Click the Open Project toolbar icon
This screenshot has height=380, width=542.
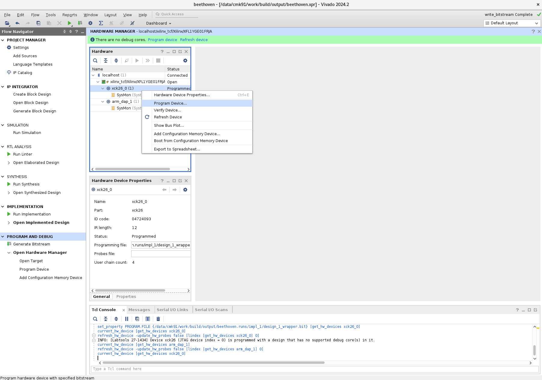[7, 23]
